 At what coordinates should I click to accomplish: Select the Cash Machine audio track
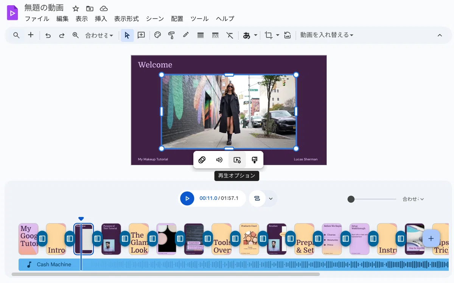[x=233, y=265]
